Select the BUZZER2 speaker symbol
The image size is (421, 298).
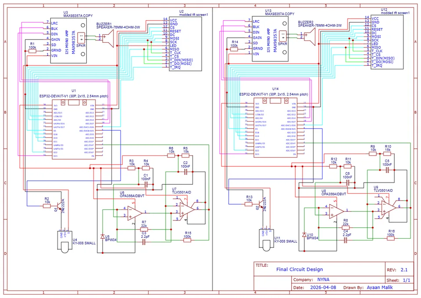[310, 36]
